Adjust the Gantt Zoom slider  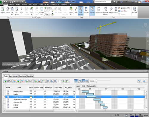(x=96, y=81)
